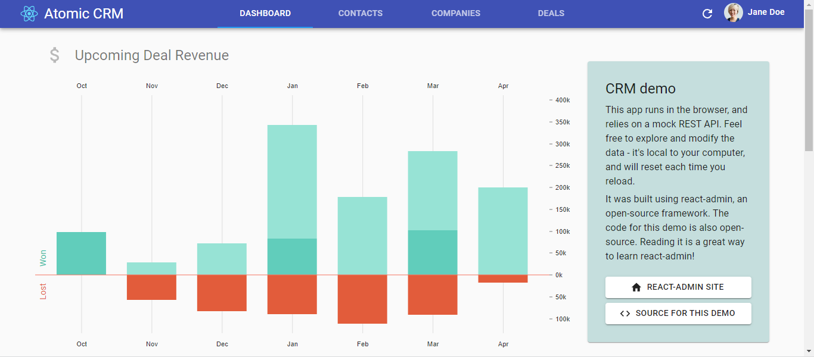
Task: Select the Dashboard tab
Action: pyautogui.click(x=265, y=13)
